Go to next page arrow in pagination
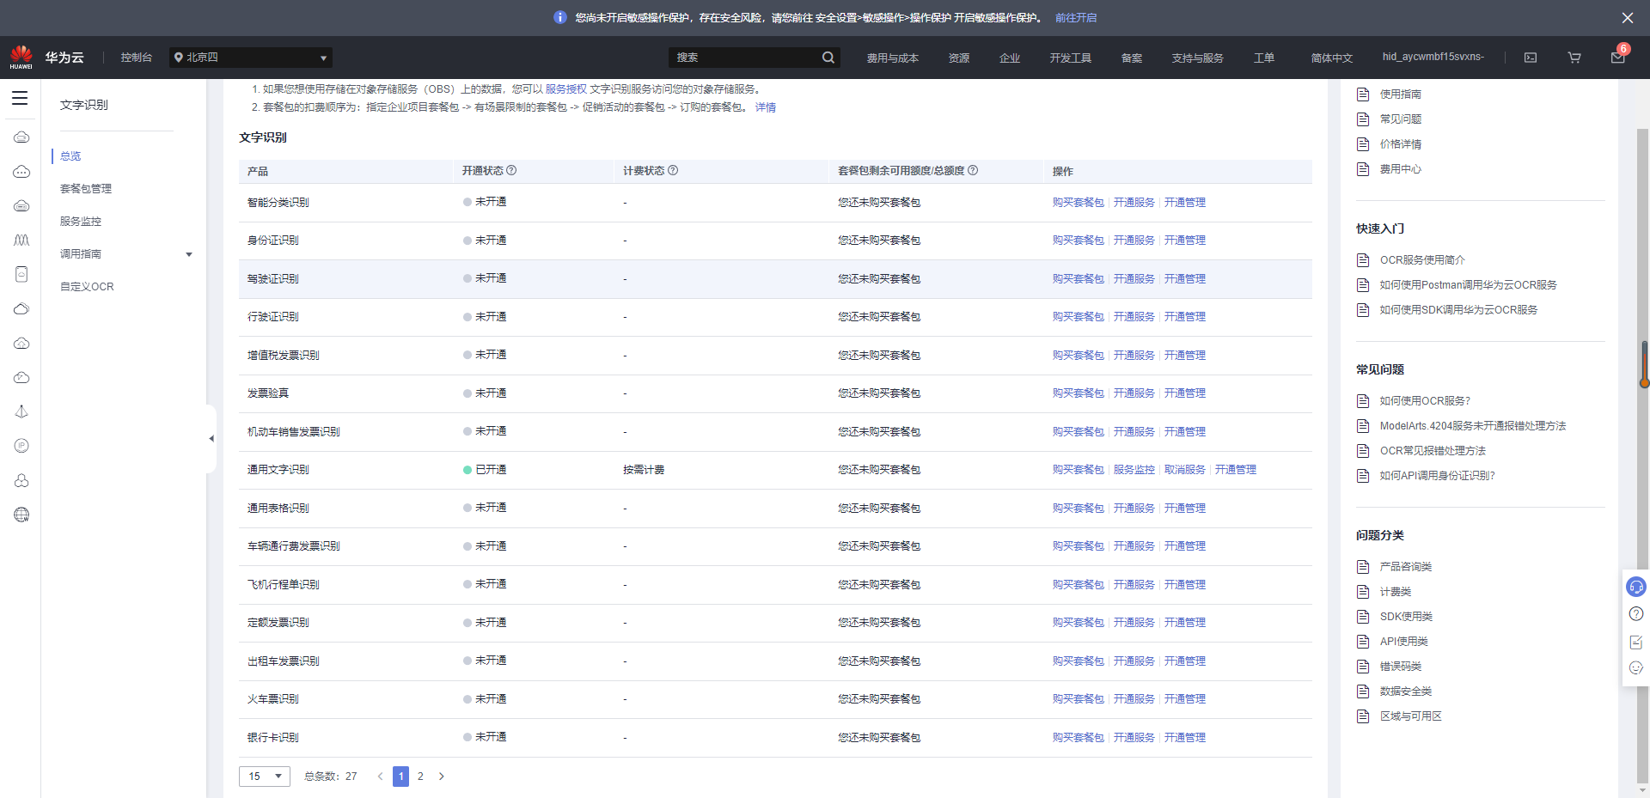1650x798 pixels. point(442,777)
